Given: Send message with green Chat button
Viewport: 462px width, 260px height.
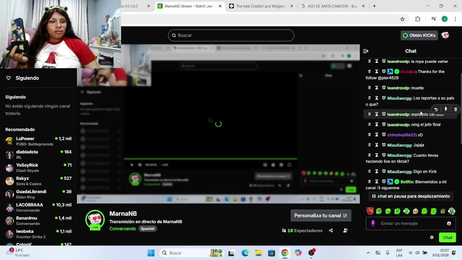Looking at the screenshot, I should (448, 238).
